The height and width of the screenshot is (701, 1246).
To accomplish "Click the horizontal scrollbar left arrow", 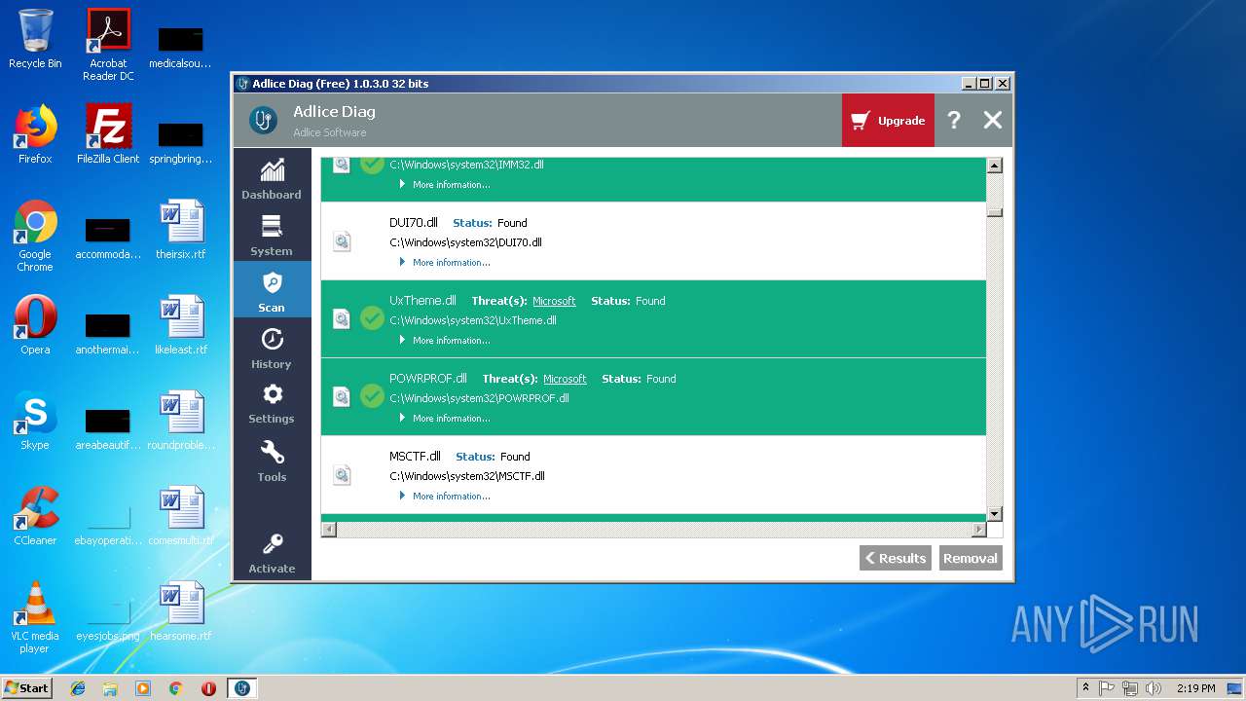I will tap(329, 530).
